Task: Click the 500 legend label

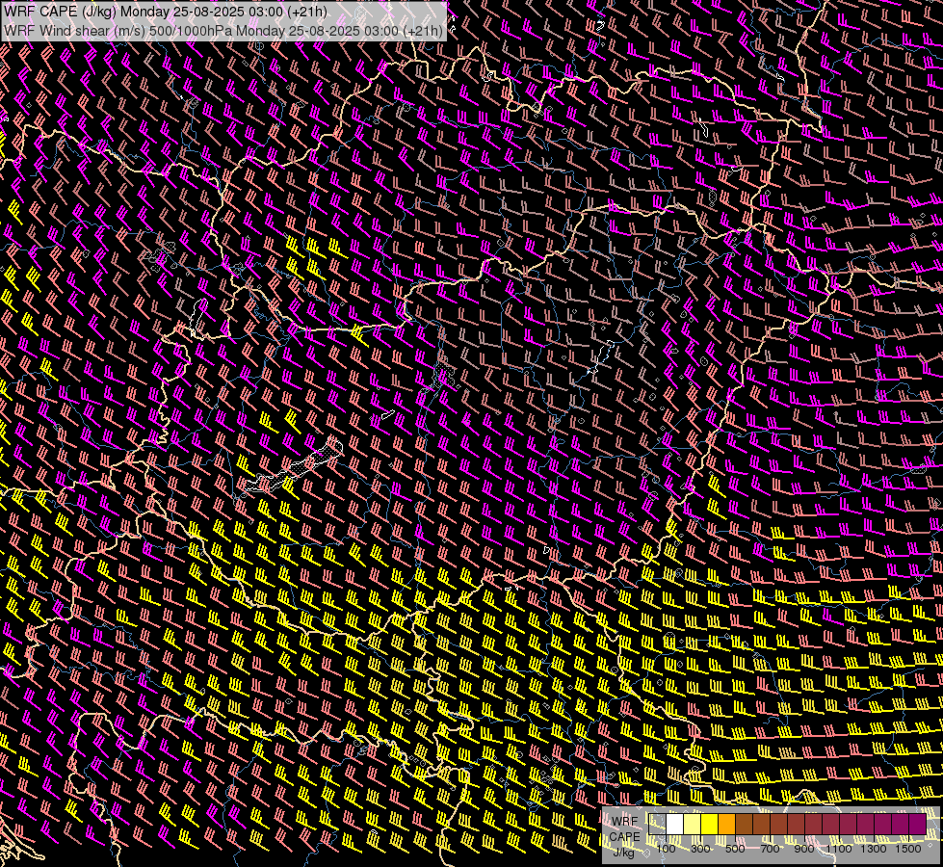Action: [735, 849]
